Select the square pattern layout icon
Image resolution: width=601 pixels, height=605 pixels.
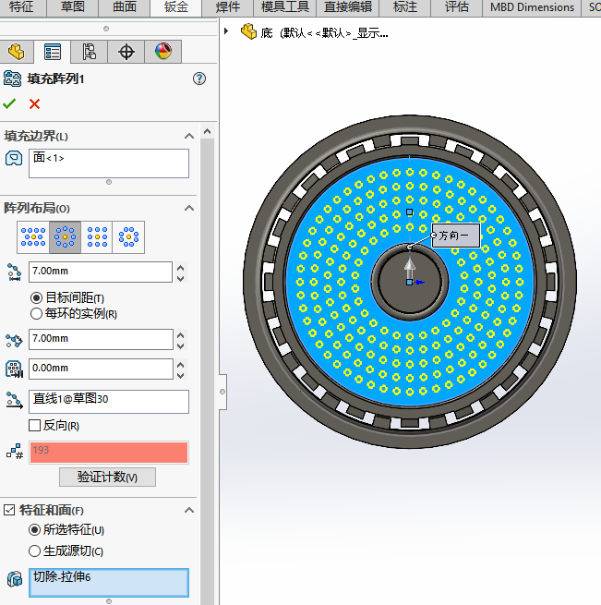(x=97, y=236)
